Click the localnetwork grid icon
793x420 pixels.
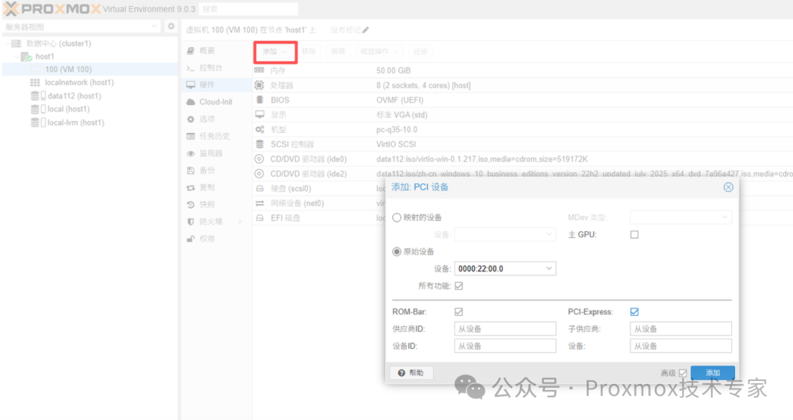click(x=35, y=82)
